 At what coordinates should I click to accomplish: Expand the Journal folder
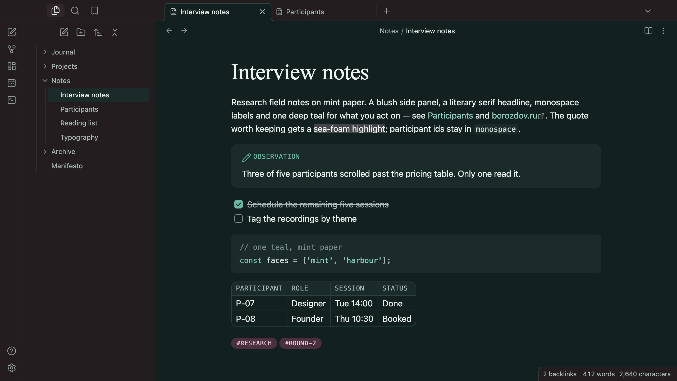[45, 52]
